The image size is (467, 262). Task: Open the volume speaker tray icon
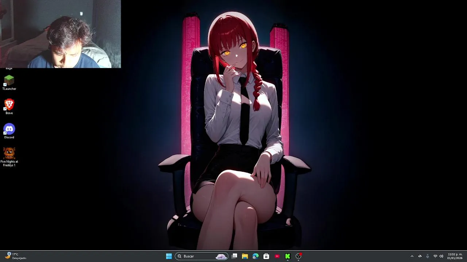[441, 256]
